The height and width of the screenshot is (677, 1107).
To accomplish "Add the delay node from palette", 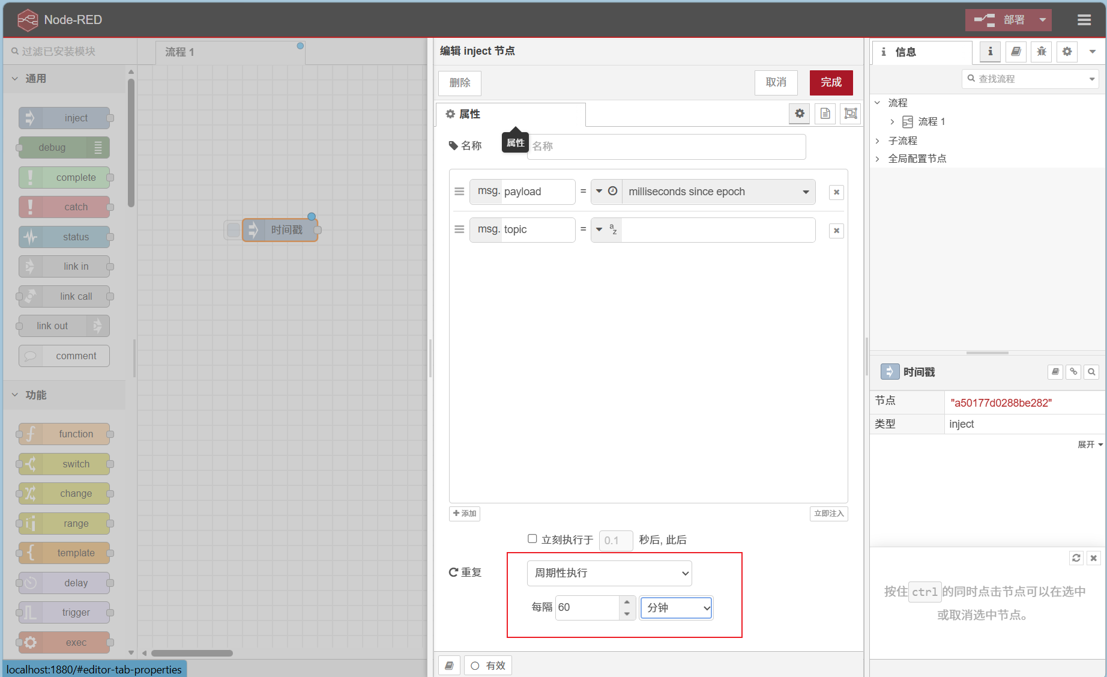I will coord(65,583).
